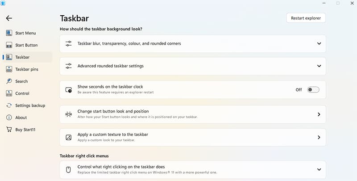Click the Search magnifier icon

point(9,81)
